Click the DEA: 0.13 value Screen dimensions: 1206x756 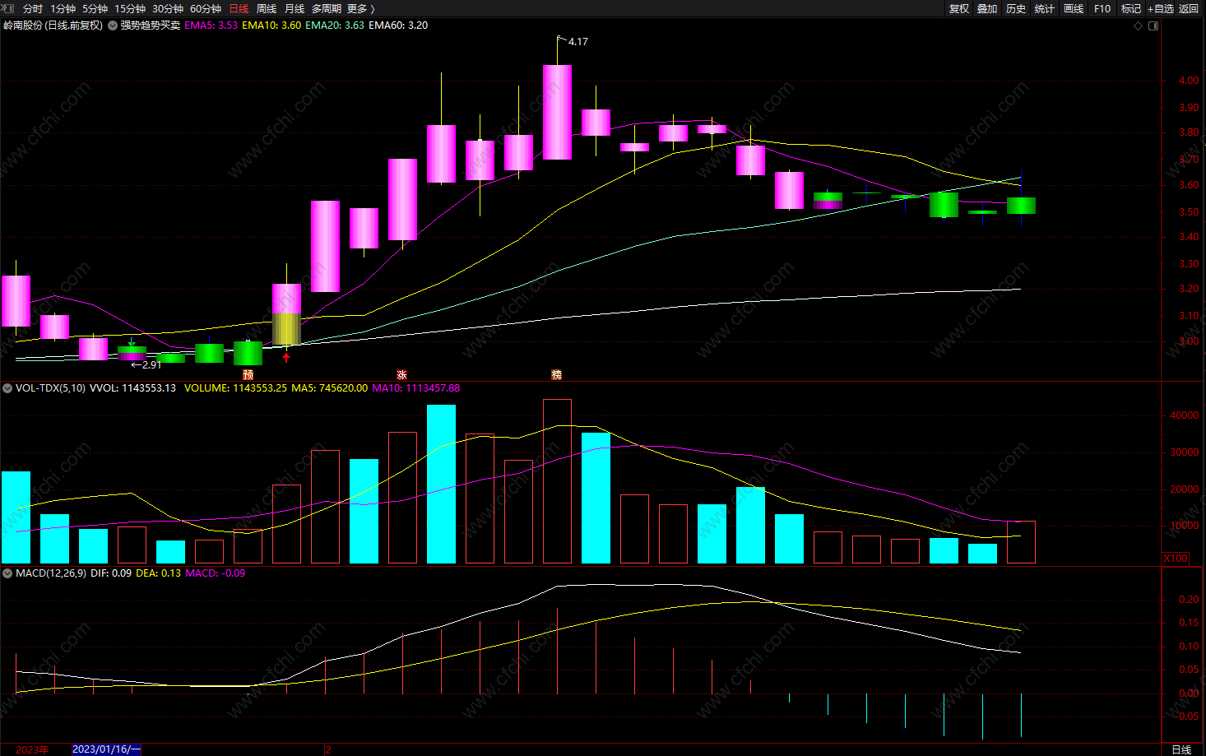pyautogui.click(x=158, y=573)
